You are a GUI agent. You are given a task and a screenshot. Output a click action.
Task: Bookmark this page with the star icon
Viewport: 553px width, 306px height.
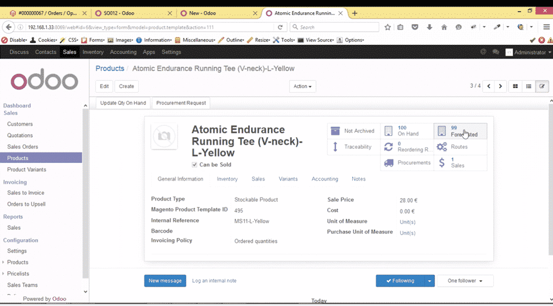click(x=387, y=27)
